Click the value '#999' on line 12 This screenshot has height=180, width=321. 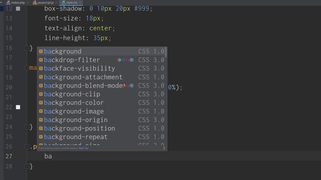click(141, 8)
